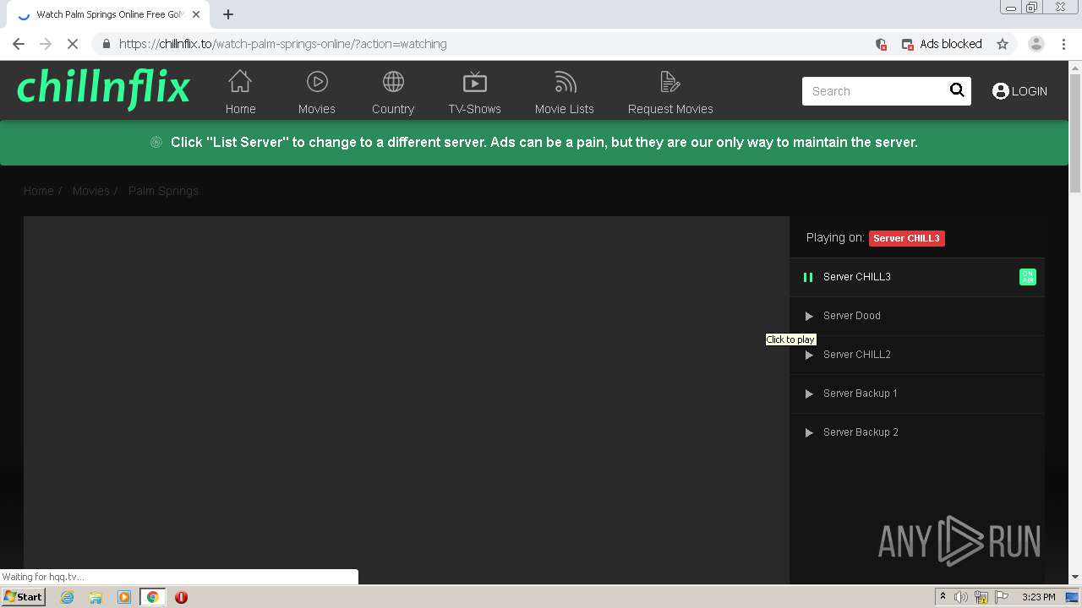Open the Movie Lists feed icon
1082x608 pixels.
tap(565, 82)
